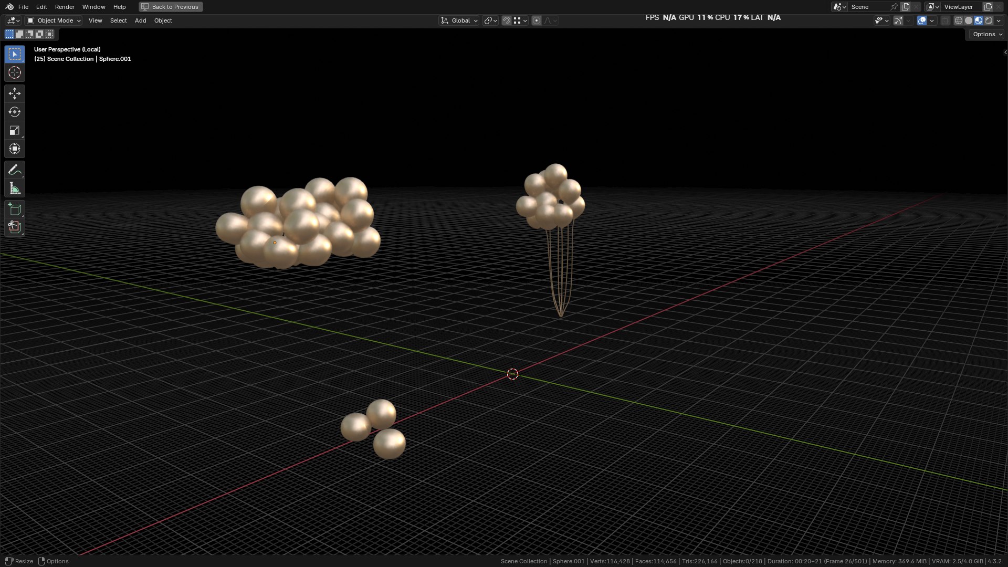The height and width of the screenshot is (567, 1008).
Task: Click the ViewLayer name field
Action: coord(961,7)
